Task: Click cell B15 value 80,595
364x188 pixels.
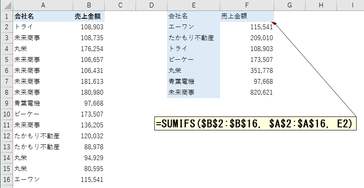Action: coord(88,169)
